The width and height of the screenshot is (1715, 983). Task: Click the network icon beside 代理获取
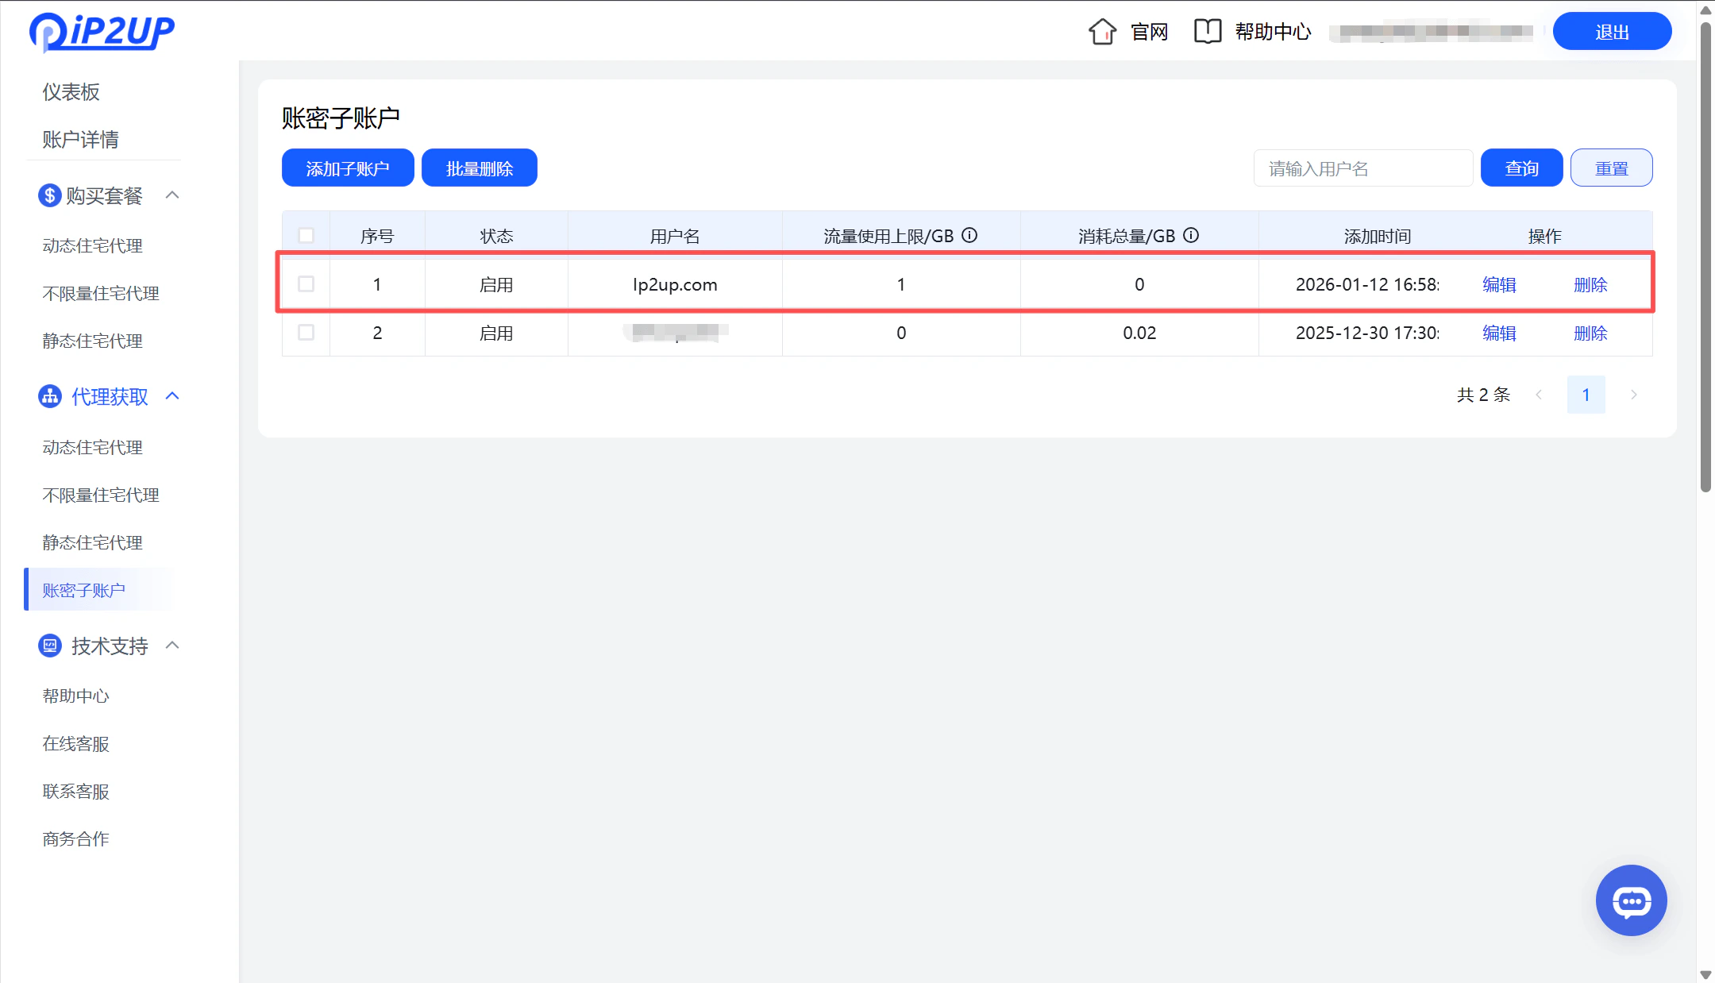point(49,396)
